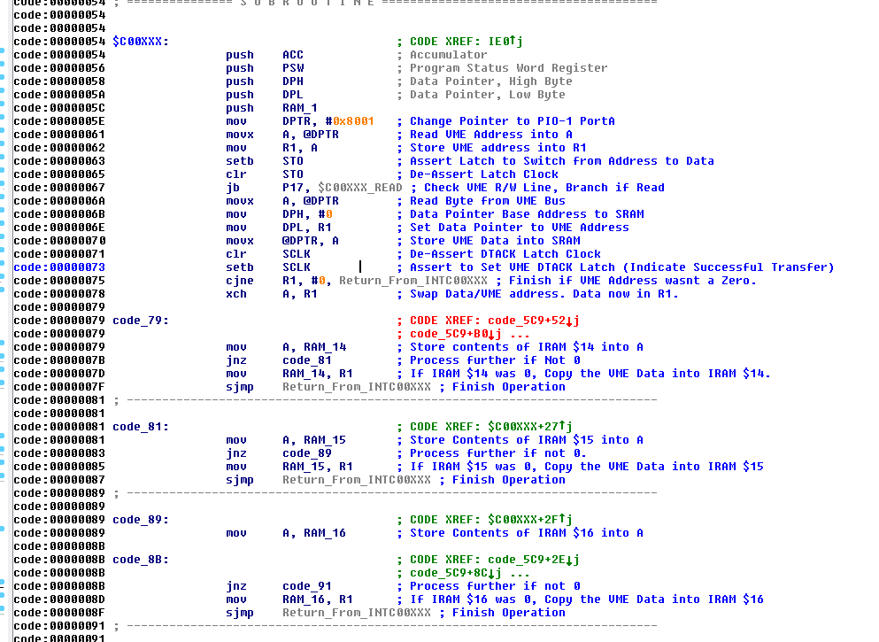
Task: Follow code_91 jnz target at 0000008B
Action: point(307,586)
